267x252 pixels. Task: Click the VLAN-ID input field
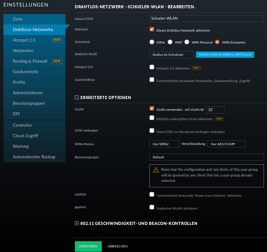click(x=215, y=110)
